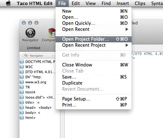The height and width of the screenshot is (138, 163).
Task: Choose Open... from the File menu
Action: pos(94,17)
